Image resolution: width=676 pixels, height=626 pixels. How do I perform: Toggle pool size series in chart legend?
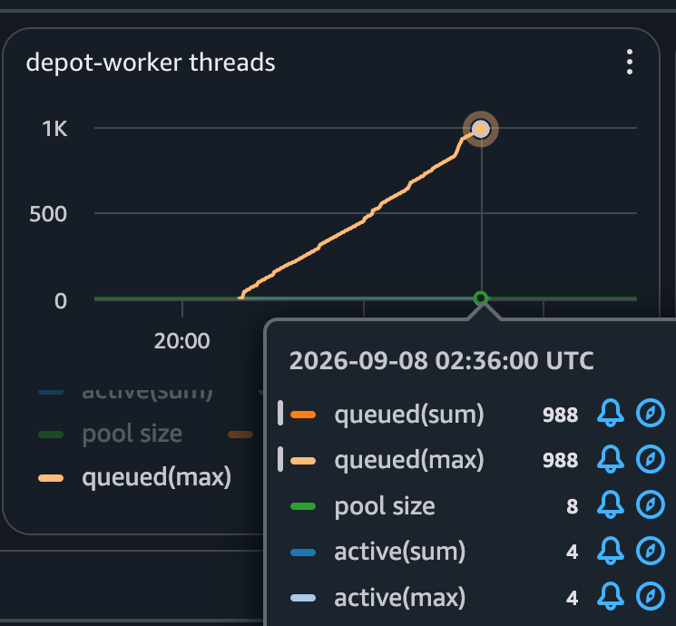[x=111, y=434]
